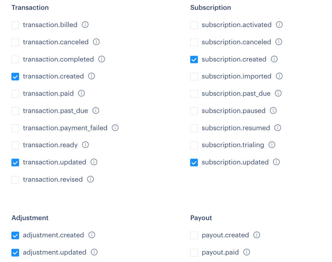Show info for transaction.revised event
This screenshot has height=262, width=332.
pos(90,179)
